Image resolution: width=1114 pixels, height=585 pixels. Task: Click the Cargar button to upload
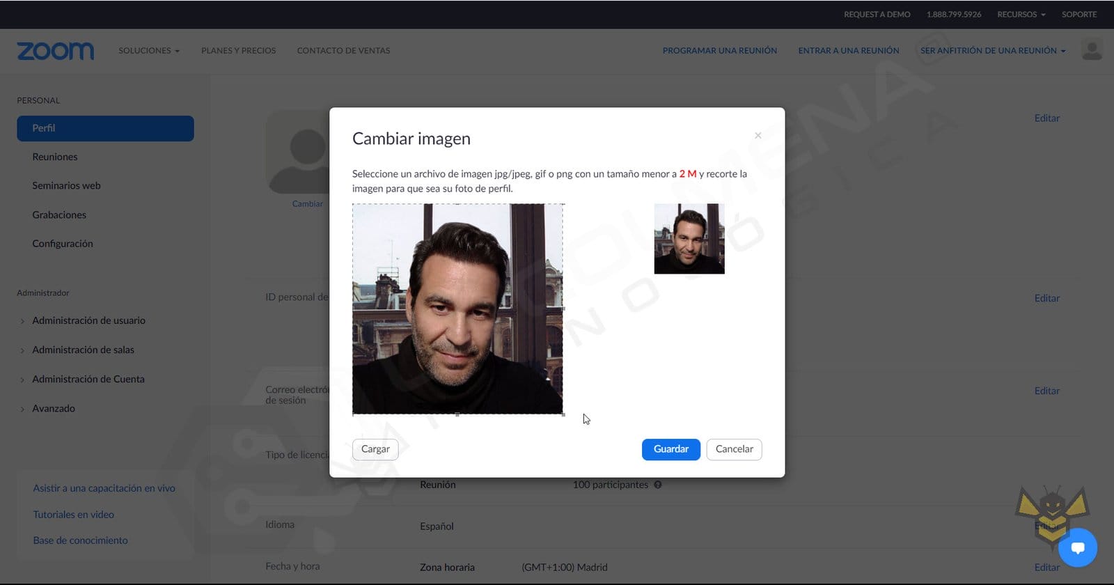375,449
